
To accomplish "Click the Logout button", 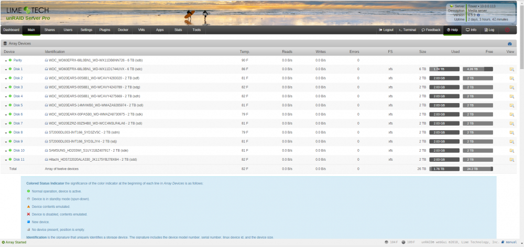I will (x=386, y=30).
